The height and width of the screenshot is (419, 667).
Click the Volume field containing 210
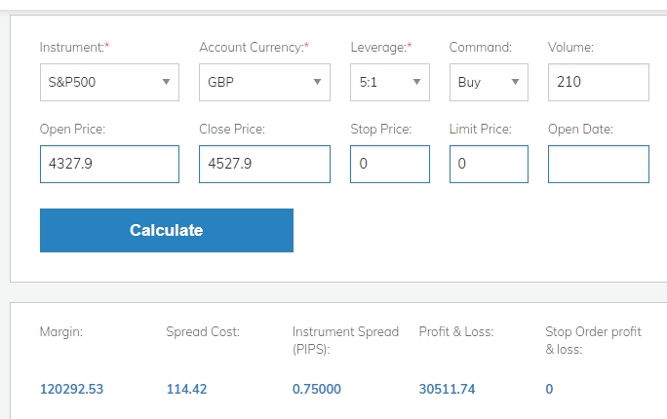click(599, 83)
